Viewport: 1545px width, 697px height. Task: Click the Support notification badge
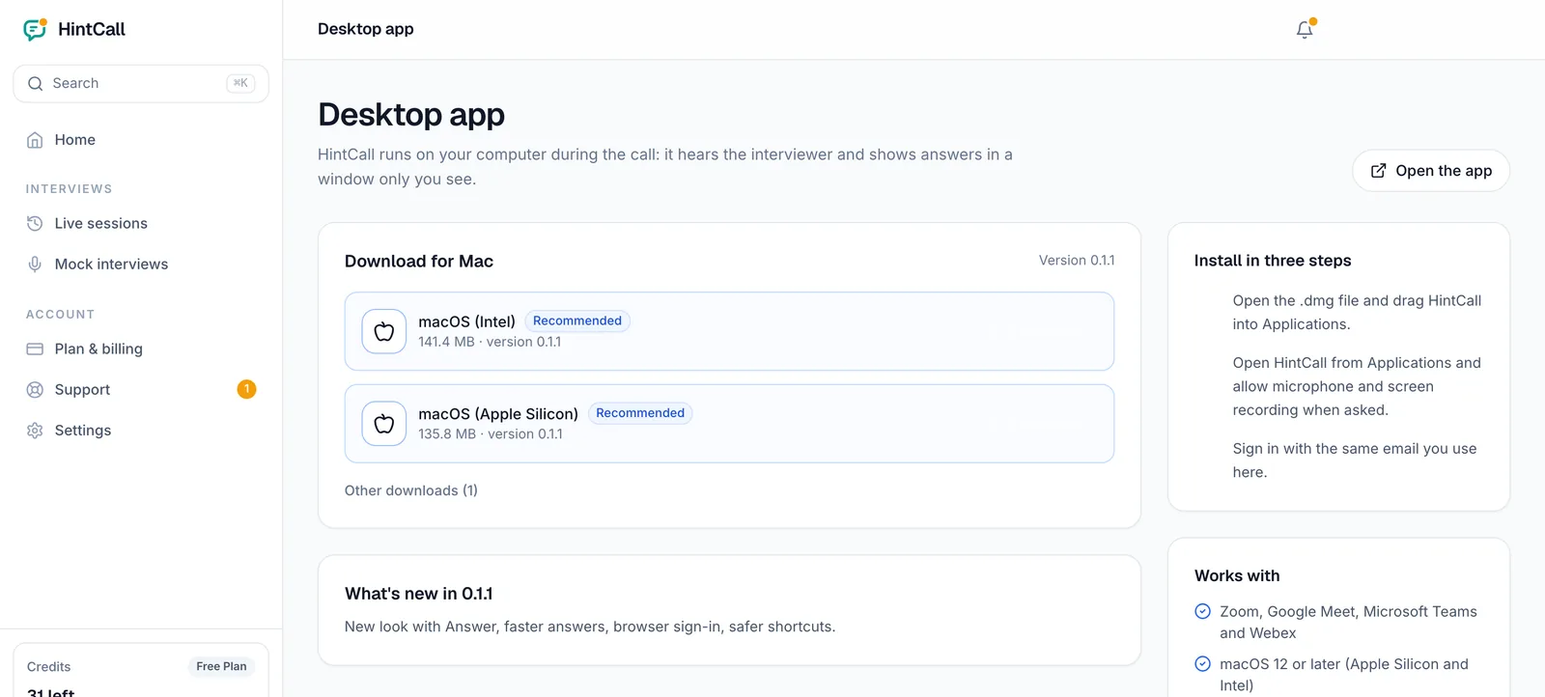[246, 389]
